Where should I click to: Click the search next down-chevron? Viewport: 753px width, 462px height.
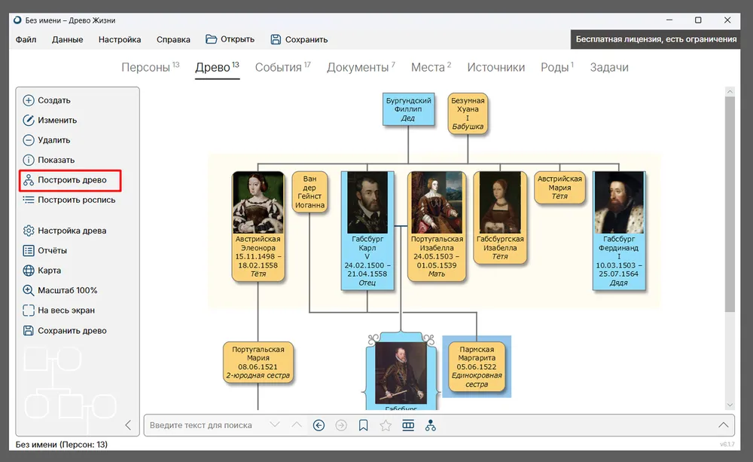tap(275, 425)
